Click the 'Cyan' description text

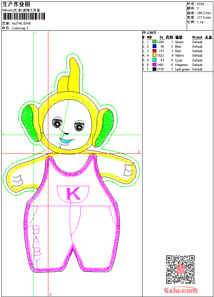pos(178,60)
